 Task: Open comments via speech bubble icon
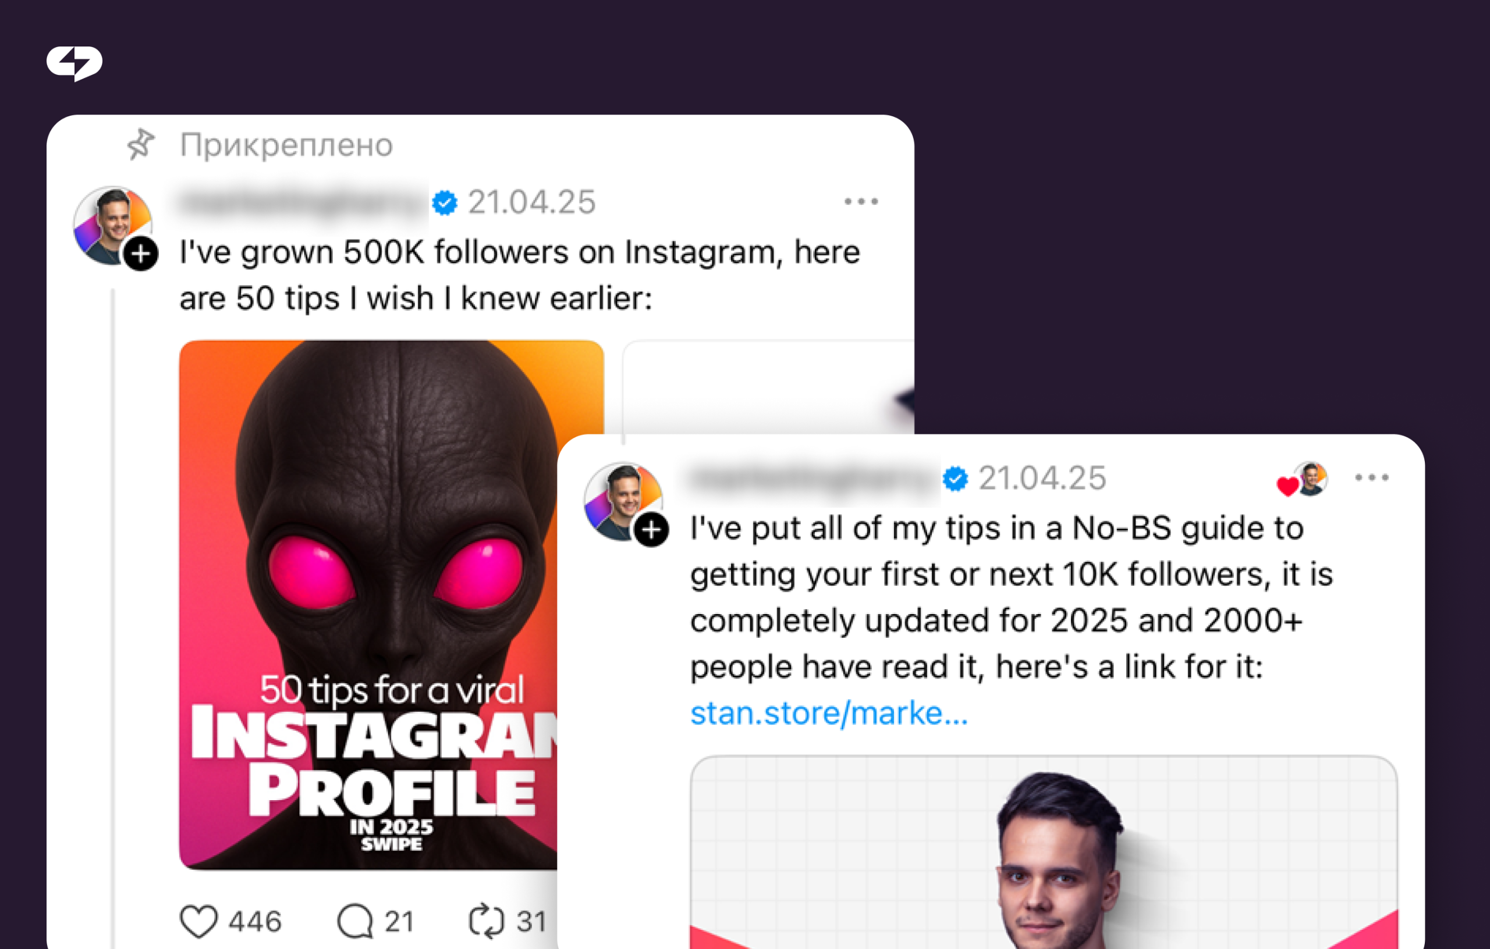pyautogui.click(x=355, y=921)
